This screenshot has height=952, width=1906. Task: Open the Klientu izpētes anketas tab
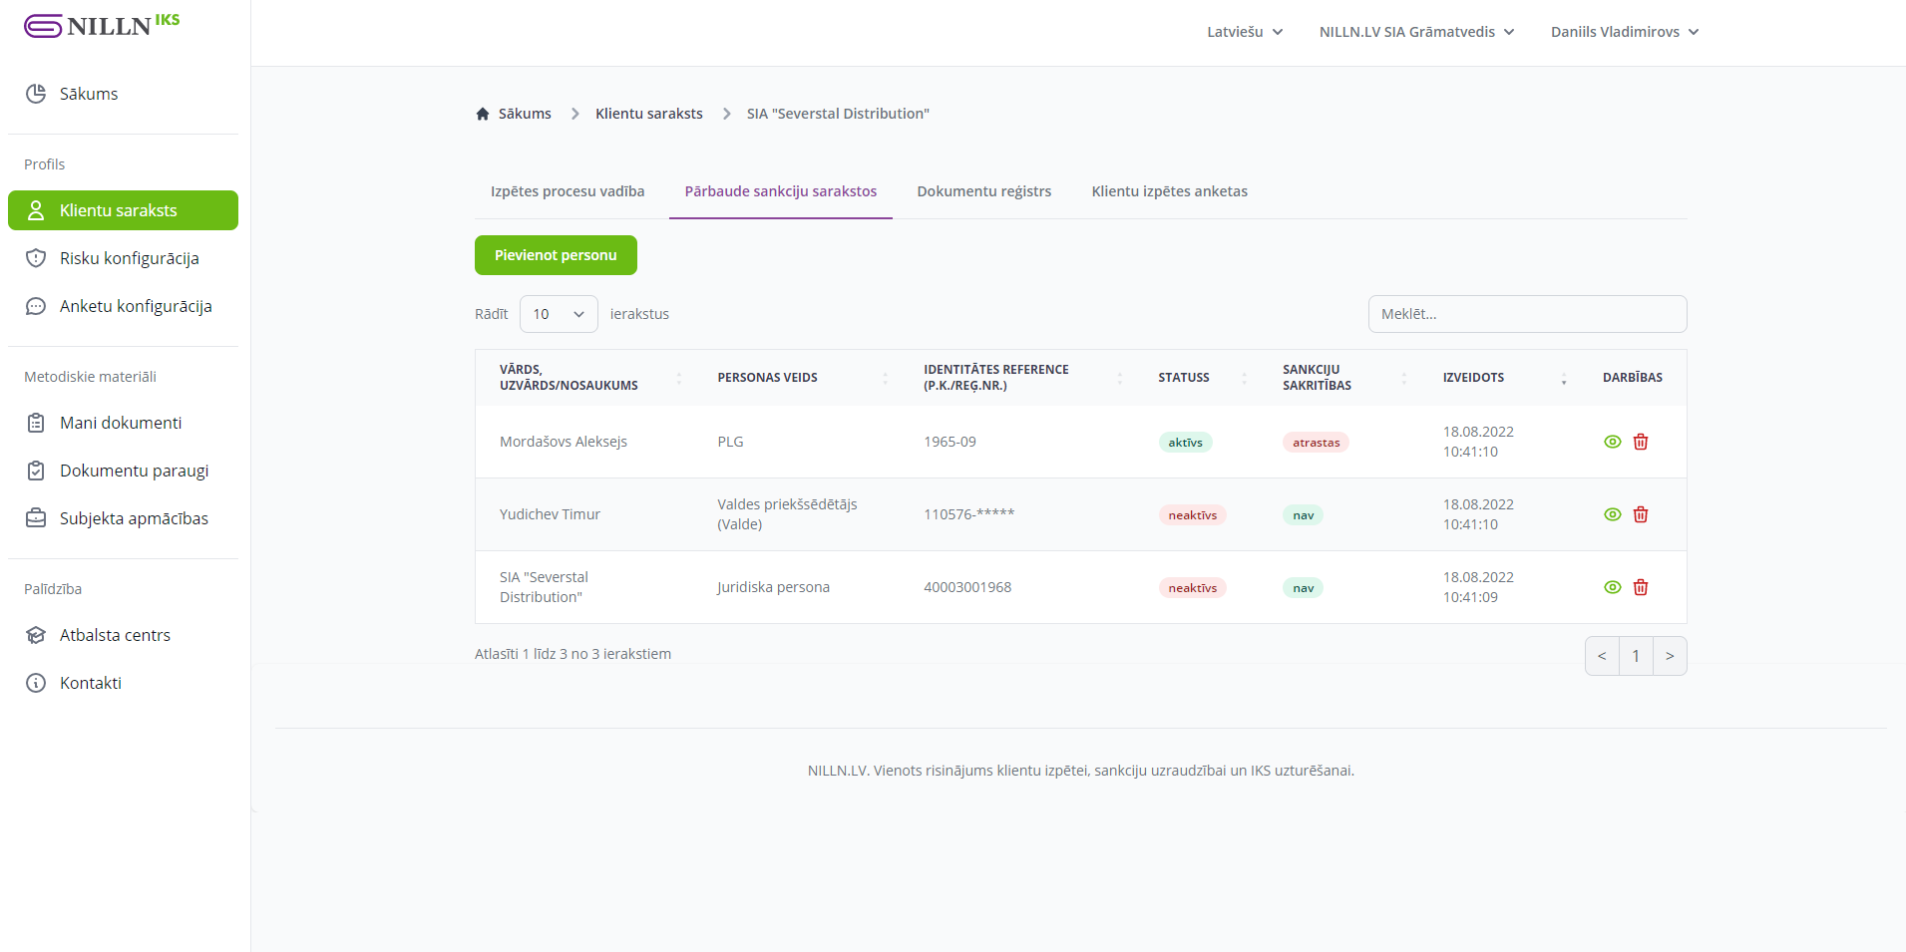pyautogui.click(x=1170, y=191)
